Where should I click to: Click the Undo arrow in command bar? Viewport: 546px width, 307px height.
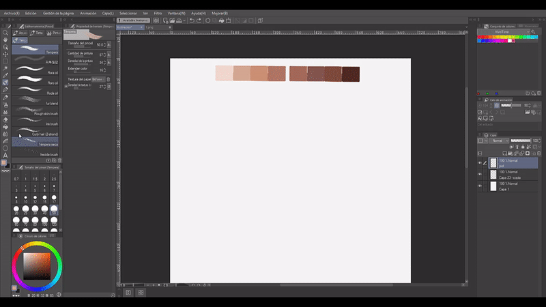(192, 20)
